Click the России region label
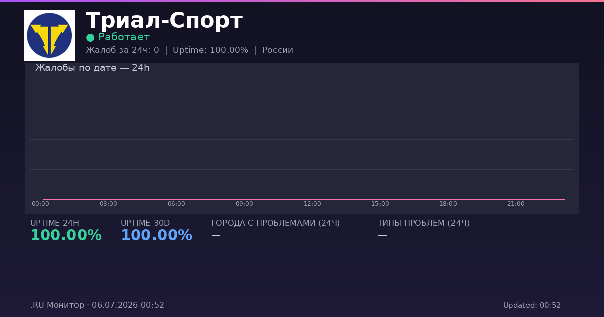Image resolution: width=604 pixels, height=317 pixels. (278, 50)
